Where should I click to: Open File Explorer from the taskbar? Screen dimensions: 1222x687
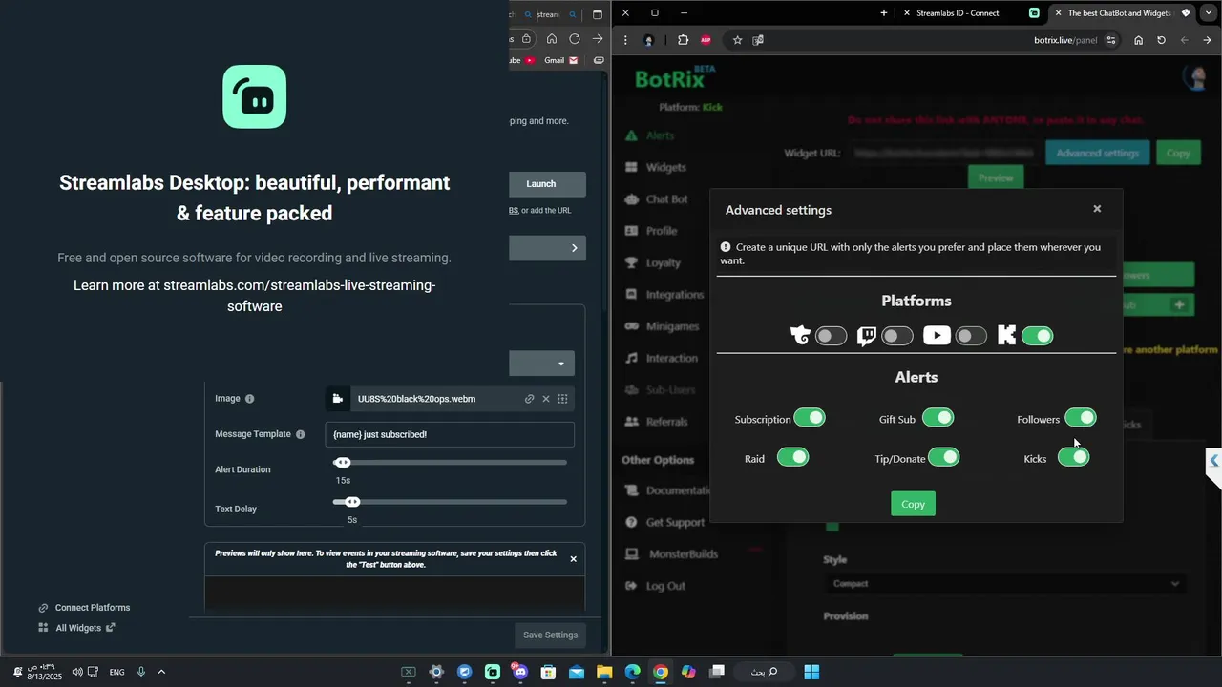[604, 672]
